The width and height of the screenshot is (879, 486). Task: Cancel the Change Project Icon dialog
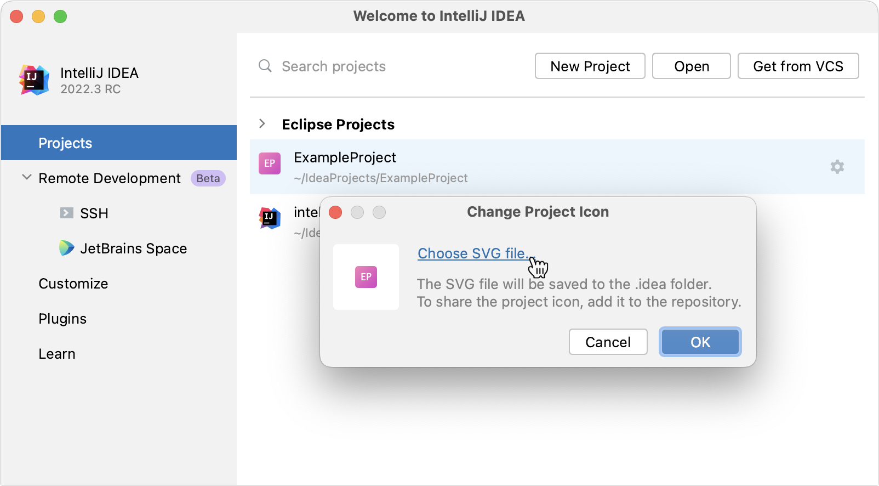tap(608, 342)
